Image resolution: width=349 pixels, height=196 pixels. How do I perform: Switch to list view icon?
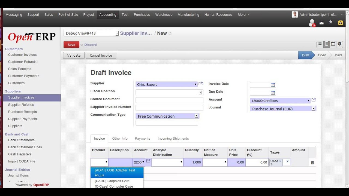tap(320, 44)
